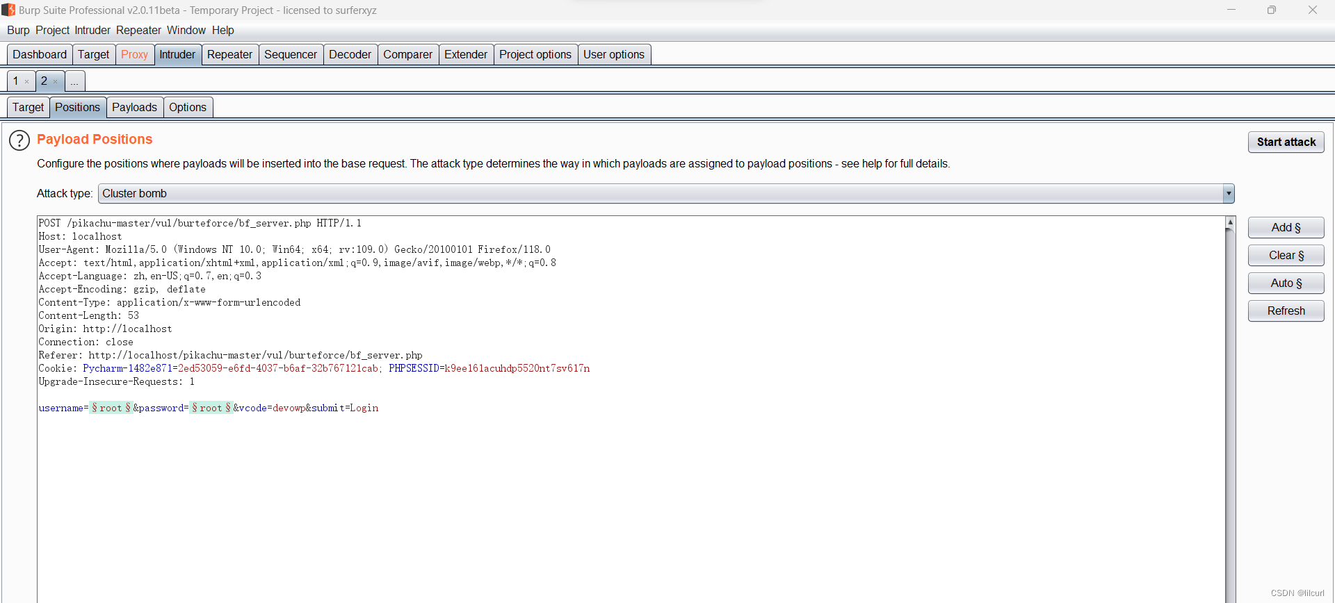Click the Accept-Encoding header line
The width and height of the screenshot is (1335, 603).
(122, 289)
